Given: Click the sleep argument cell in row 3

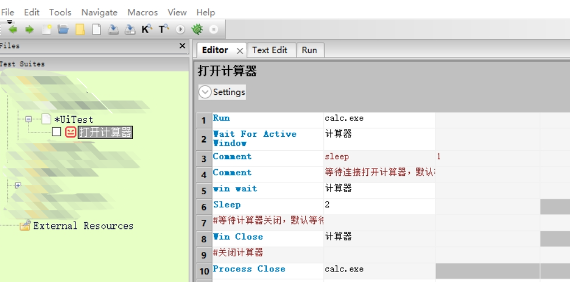Looking at the screenshot, I should point(380,159).
